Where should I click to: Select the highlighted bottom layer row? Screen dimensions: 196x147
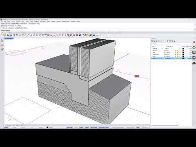pos(171,58)
